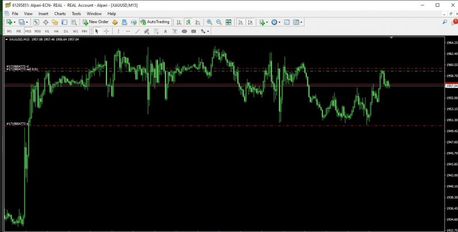Image resolution: width=458 pixels, height=232 pixels.
Task: Select the '#1719804773 sell 0.01' order label
Action: [x=22, y=69]
